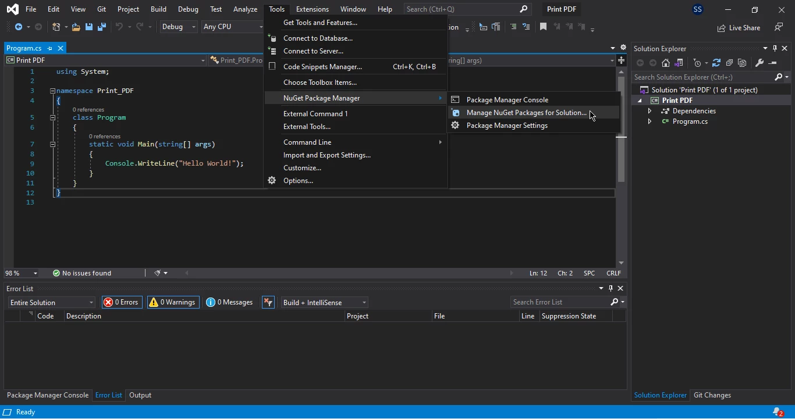795x419 pixels.
Task: Click the Collapse All icon in Solution Explorer
Action: click(729, 63)
